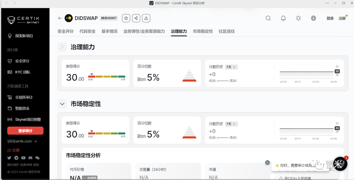The height and width of the screenshot is (180, 354).
Task: Open CertiK YouTube icon link
Action: tap(23, 158)
